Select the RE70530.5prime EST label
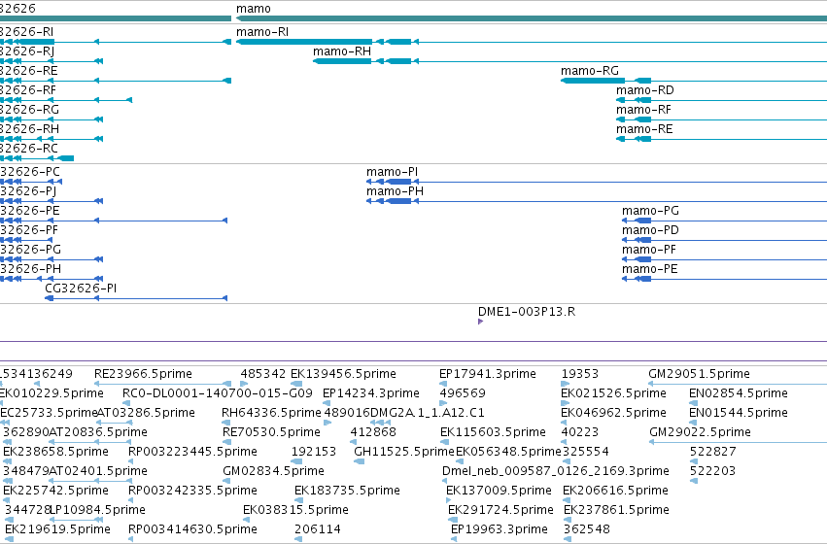 pos(272,432)
